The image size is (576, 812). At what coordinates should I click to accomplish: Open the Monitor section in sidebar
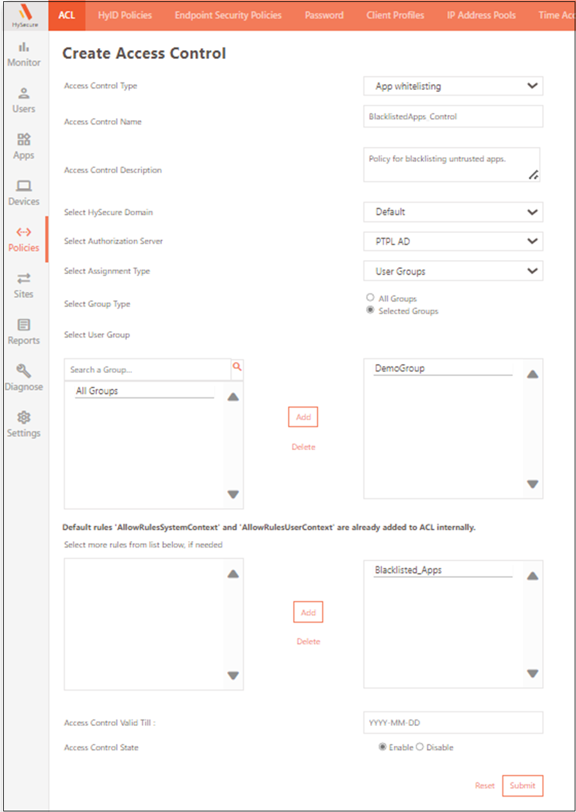point(24,54)
